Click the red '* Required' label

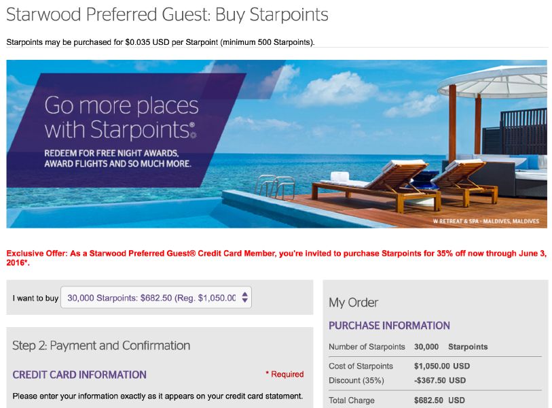pyautogui.click(x=284, y=374)
